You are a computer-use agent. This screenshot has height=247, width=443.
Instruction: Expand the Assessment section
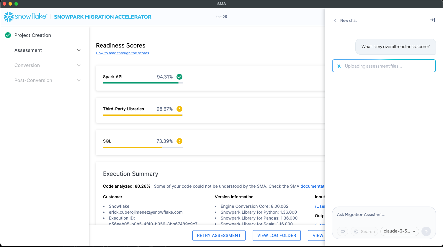79,50
